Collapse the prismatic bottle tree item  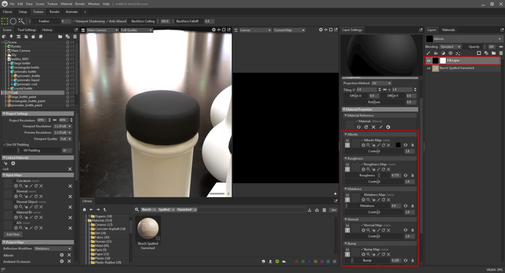(8, 71)
